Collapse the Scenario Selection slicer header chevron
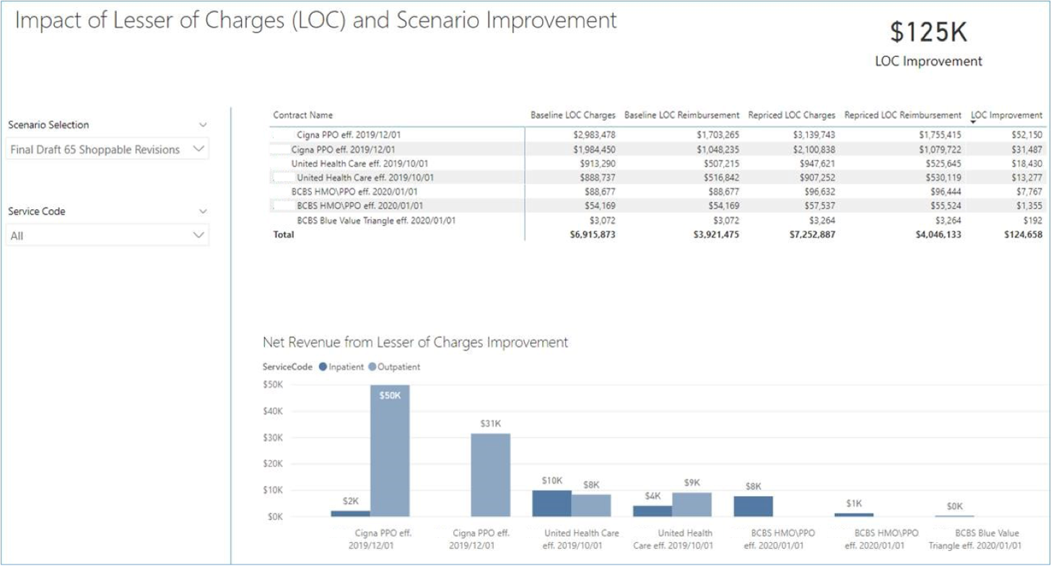The width and height of the screenshot is (1051, 566). click(203, 125)
